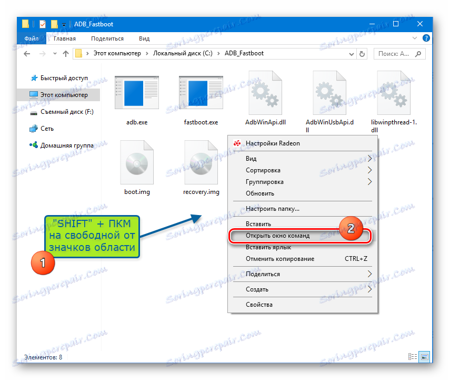Click the Radeon settings icon in context menu

237,143
